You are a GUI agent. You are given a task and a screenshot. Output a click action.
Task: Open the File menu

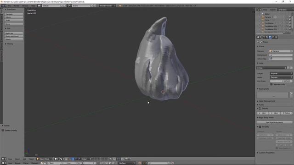[x=9, y=5]
